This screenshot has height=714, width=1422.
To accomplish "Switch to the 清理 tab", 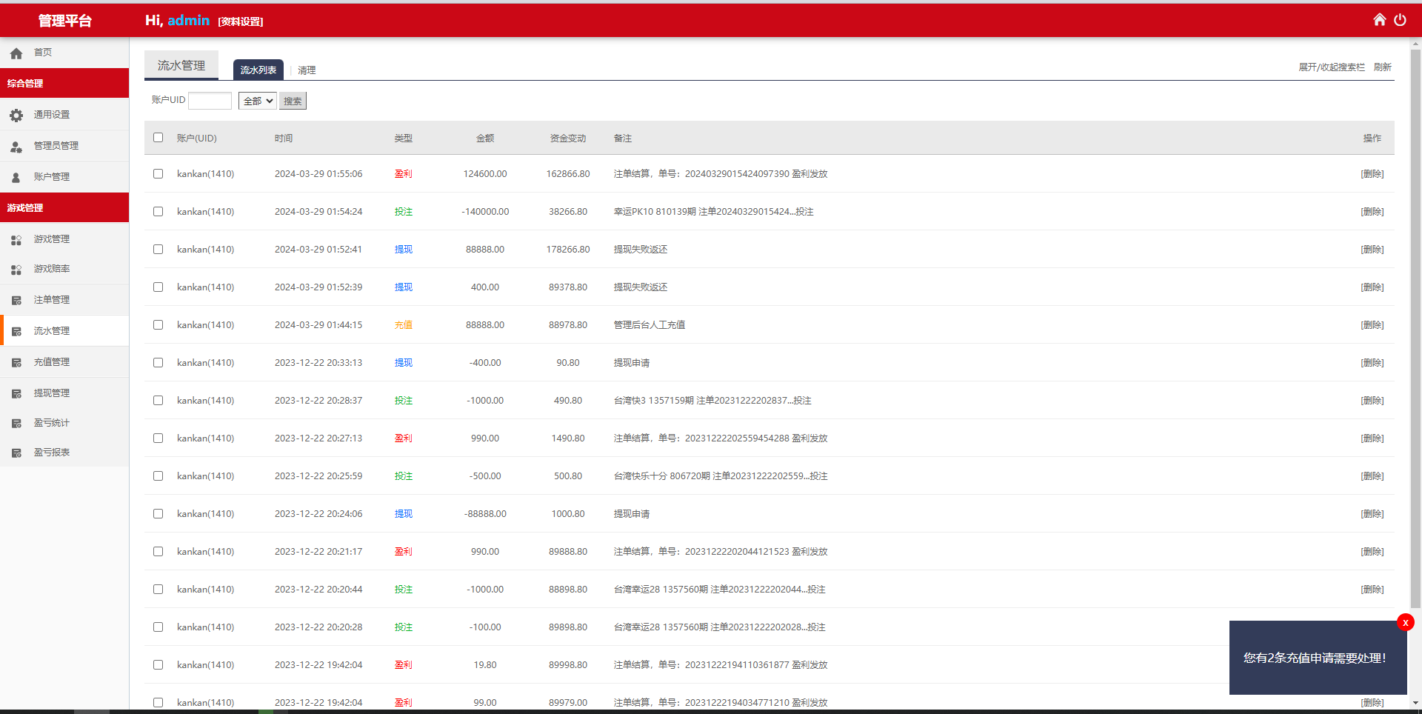I will pos(307,70).
